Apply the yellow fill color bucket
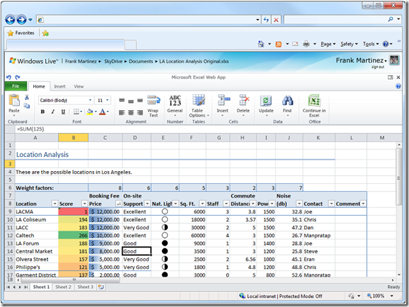409x307 pixels. click(90, 112)
